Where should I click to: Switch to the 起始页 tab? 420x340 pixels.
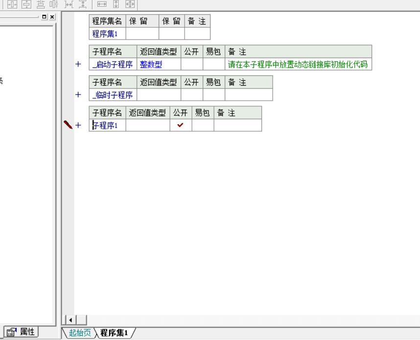80,333
